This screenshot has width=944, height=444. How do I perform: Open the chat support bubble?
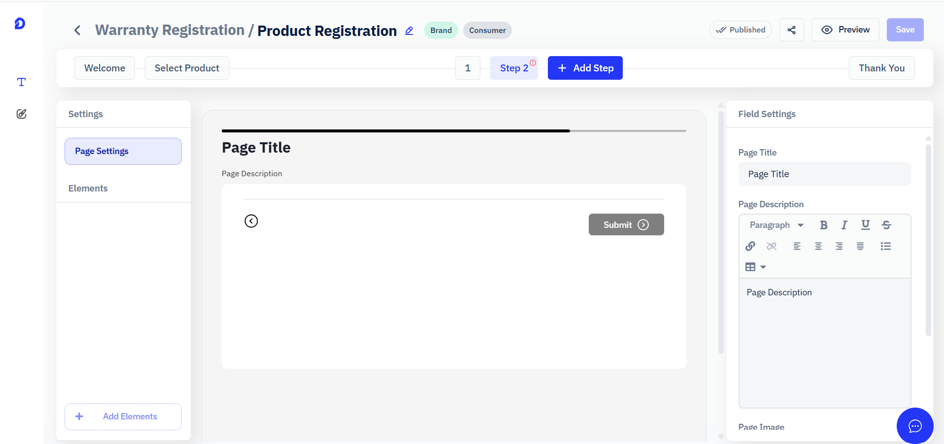pyautogui.click(x=915, y=426)
